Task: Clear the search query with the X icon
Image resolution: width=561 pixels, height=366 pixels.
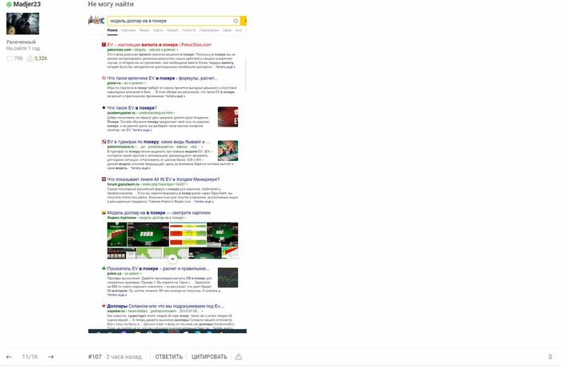Action: (x=236, y=21)
